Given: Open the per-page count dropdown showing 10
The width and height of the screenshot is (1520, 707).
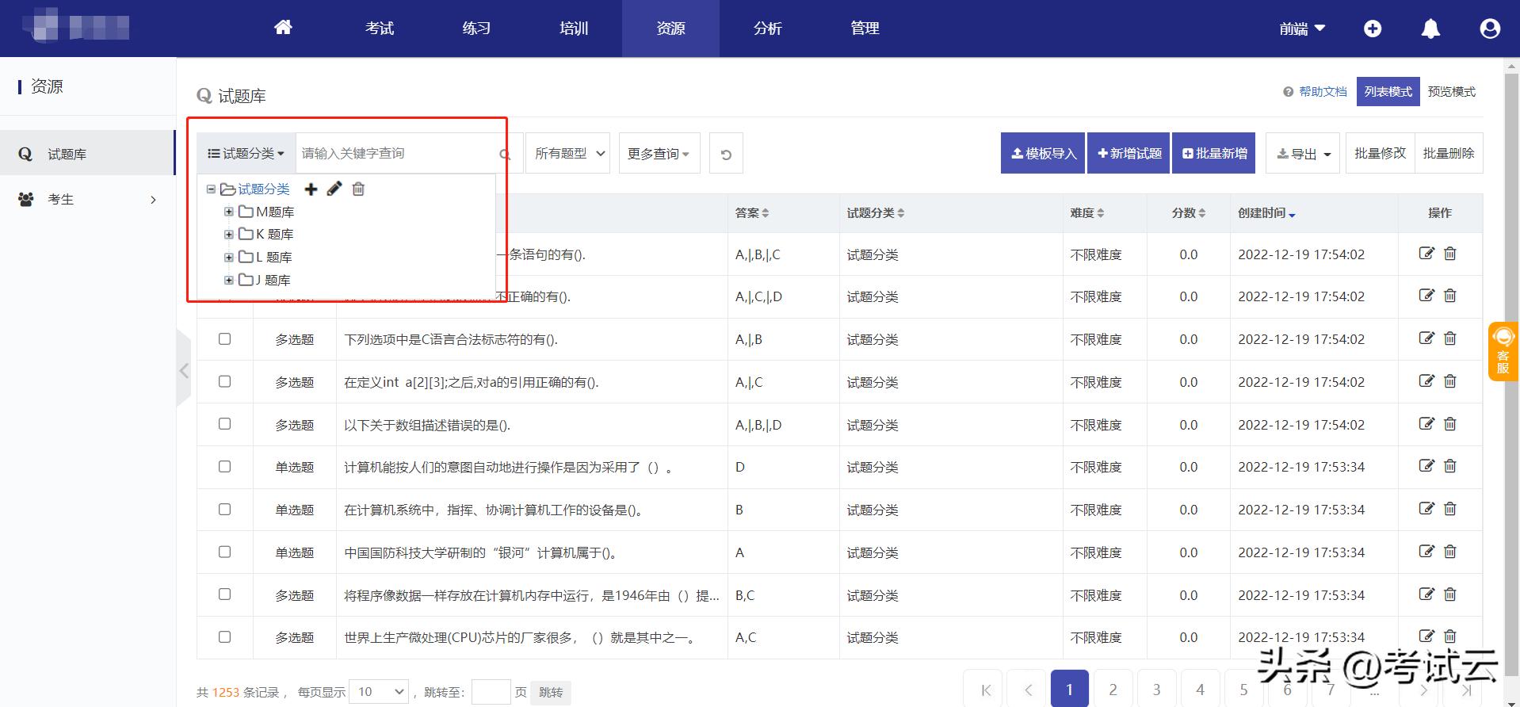Looking at the screenshot, I should tap(379, 692).
